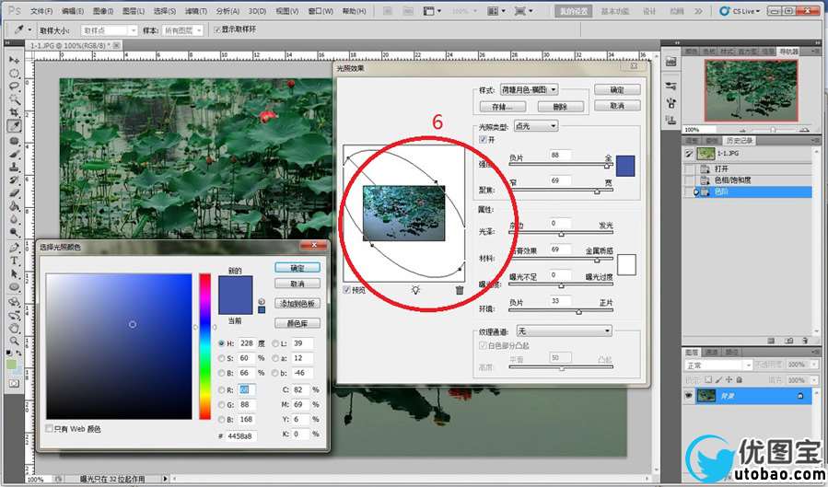Toggle the 开 light-on checkbox
Screen dimensions: 828x487
pos(484,139)
